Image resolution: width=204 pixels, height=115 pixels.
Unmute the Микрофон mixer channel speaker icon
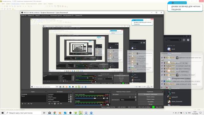104,105
